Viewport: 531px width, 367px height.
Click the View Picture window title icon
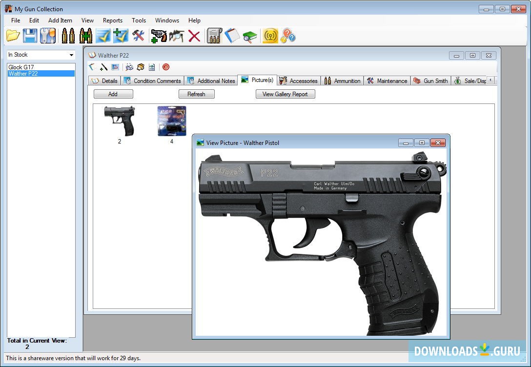click(x=200, y=143)
